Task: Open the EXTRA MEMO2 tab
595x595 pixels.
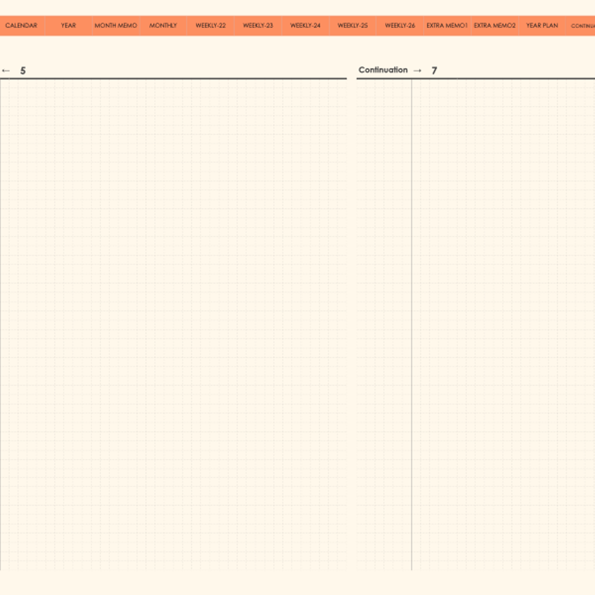Action: [x=495, y=25]
